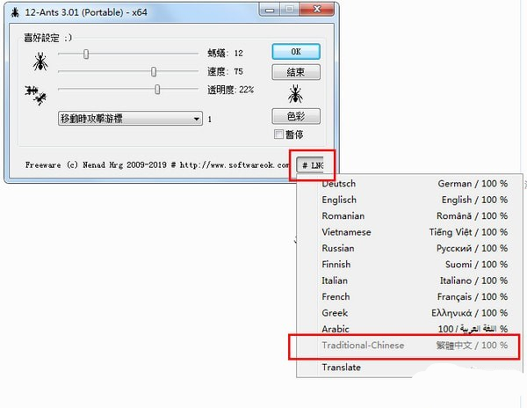Click the transparency slider thumb at 22%
Image resolution: width=527 pixels, height=408 pixels.
(x=157, y=90)
